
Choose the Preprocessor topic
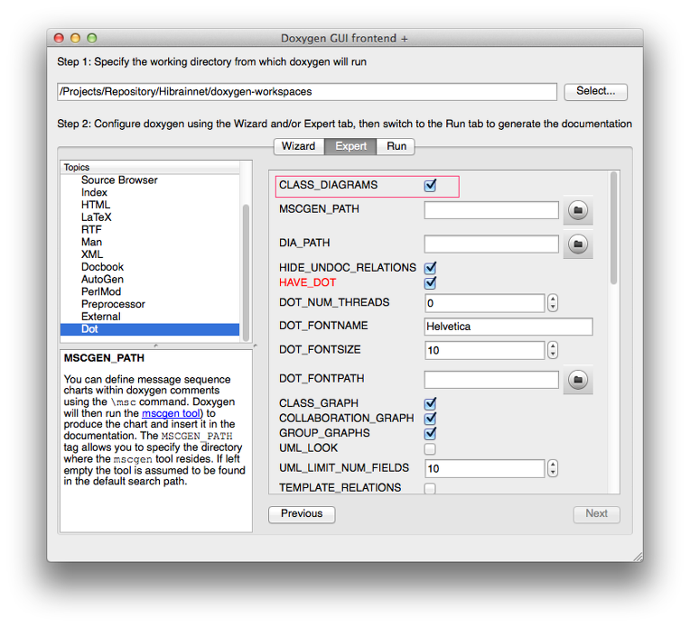click(113, 304)
